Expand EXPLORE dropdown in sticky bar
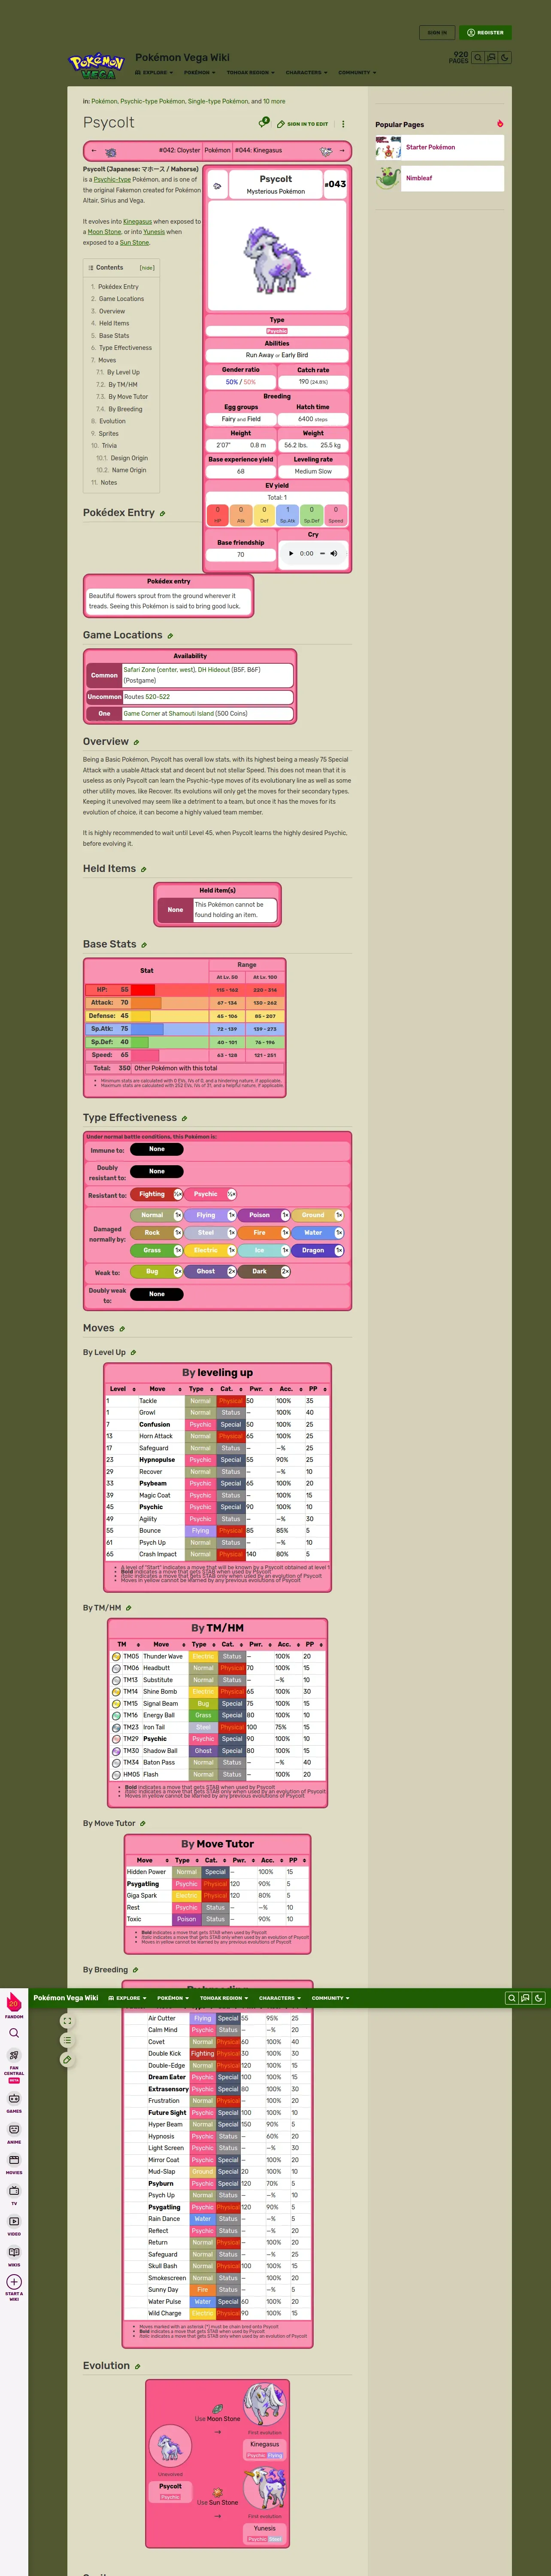The height and width of the screenshot is (2576, 551). coord(127,1998)
